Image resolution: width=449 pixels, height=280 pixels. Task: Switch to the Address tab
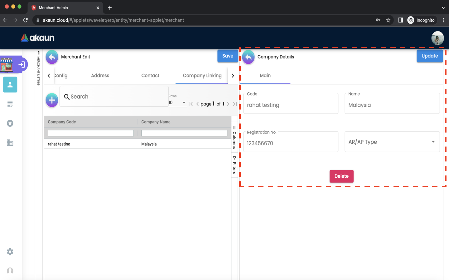[100, 76]
